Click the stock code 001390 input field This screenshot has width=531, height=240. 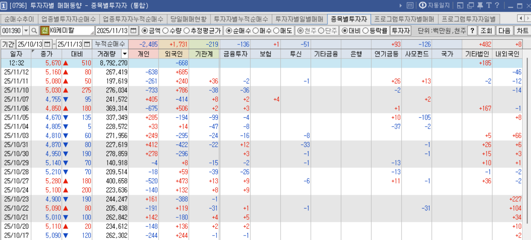12,31
